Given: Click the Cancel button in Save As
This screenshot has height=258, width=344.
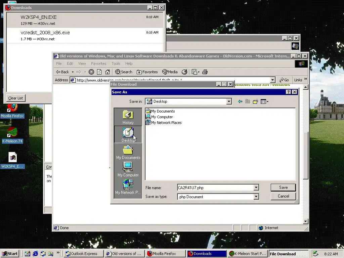Looking at the screenshot, I should [283, 196].
